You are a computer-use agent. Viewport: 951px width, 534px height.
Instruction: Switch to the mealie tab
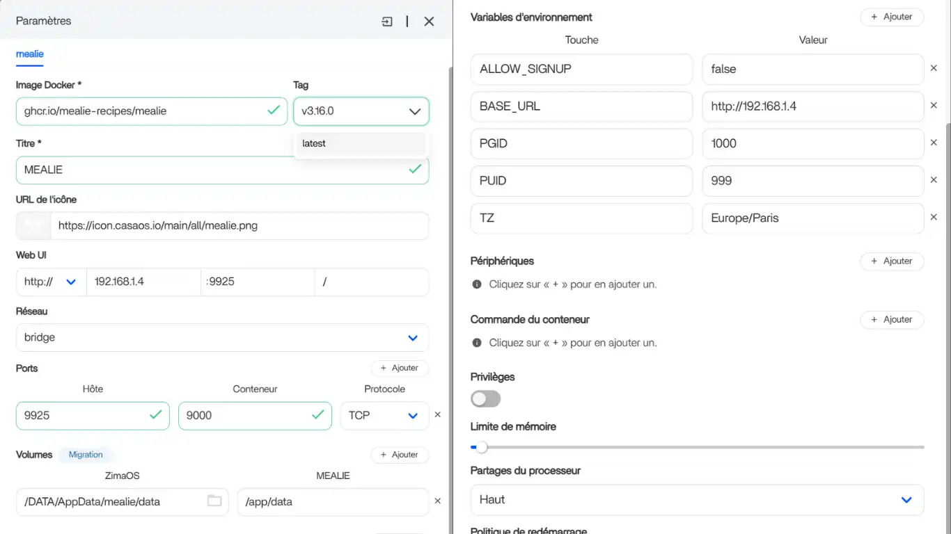tap(30, 54)
